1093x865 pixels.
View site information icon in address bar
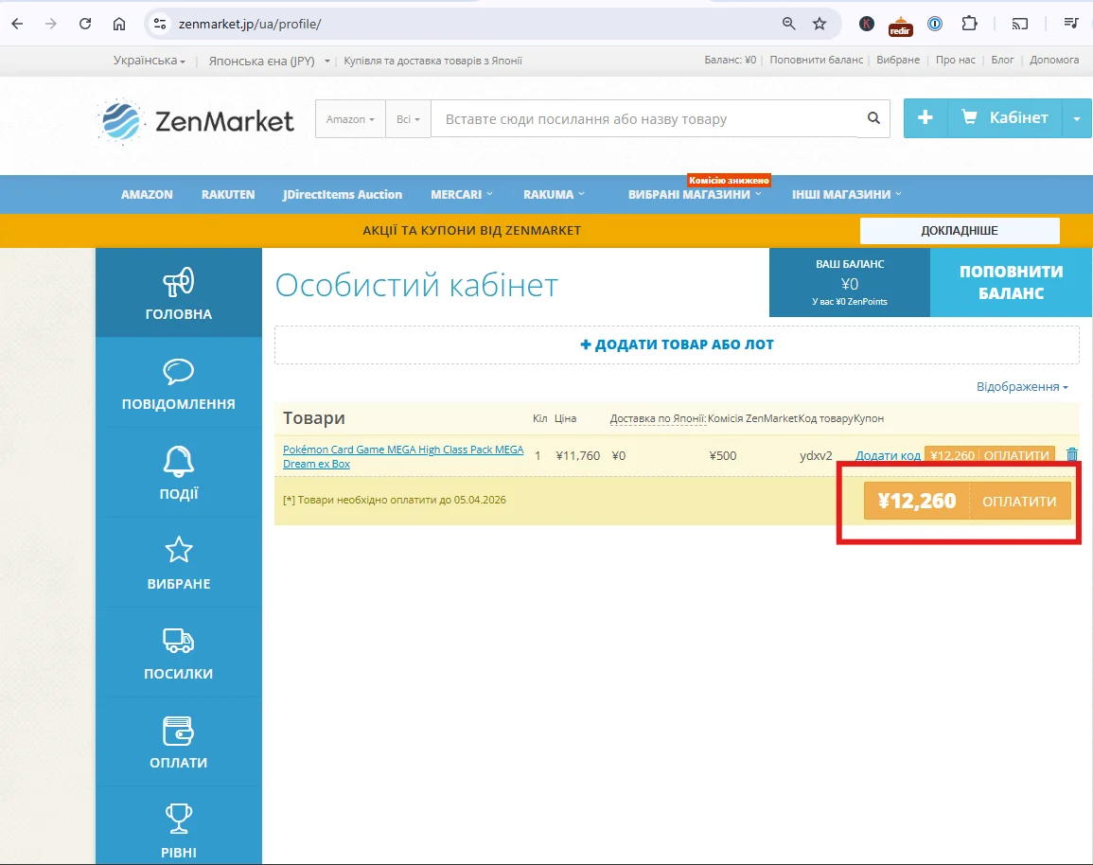pos(160,24)
